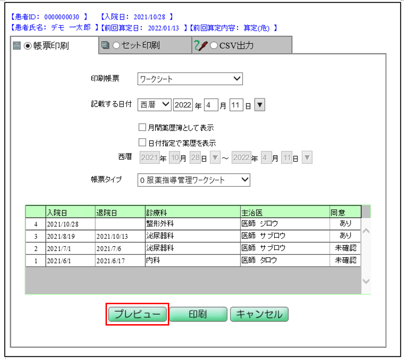Open the 帳票タイプ dropdown list
Viewport: 404px width, 359px height.
[x=193, y=180]
